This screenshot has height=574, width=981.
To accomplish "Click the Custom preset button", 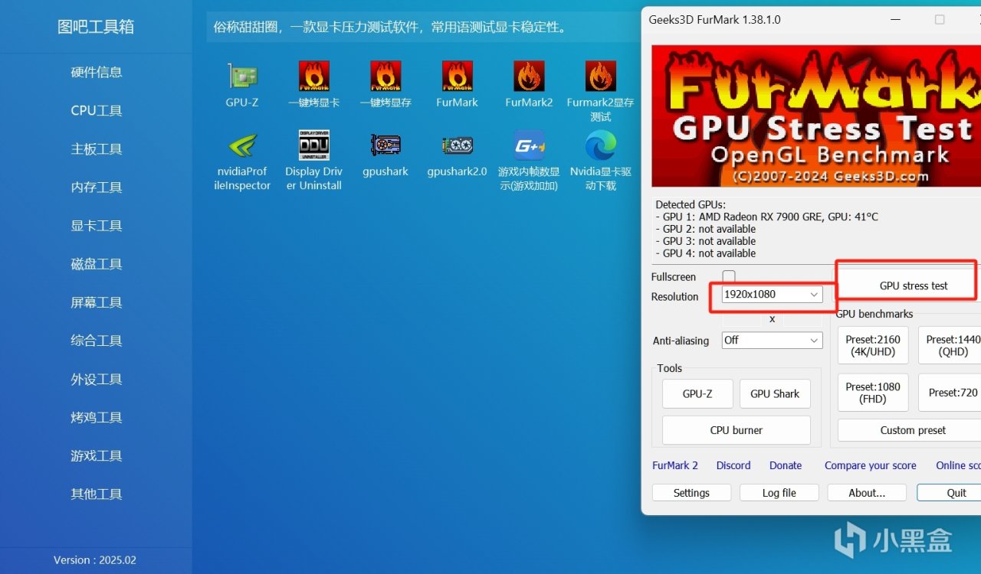I will tap(909, 430).
